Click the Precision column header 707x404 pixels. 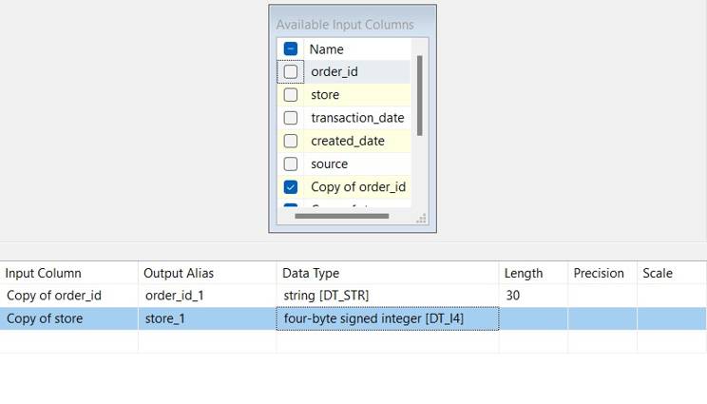point(602,273)
